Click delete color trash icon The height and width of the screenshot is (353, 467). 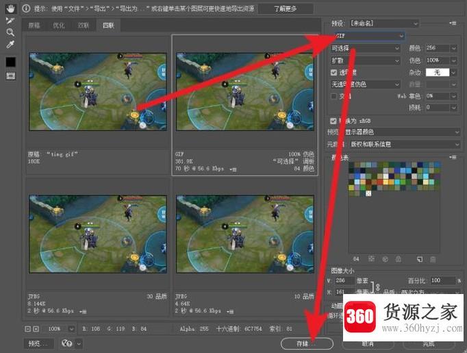(x=433, y=259)
